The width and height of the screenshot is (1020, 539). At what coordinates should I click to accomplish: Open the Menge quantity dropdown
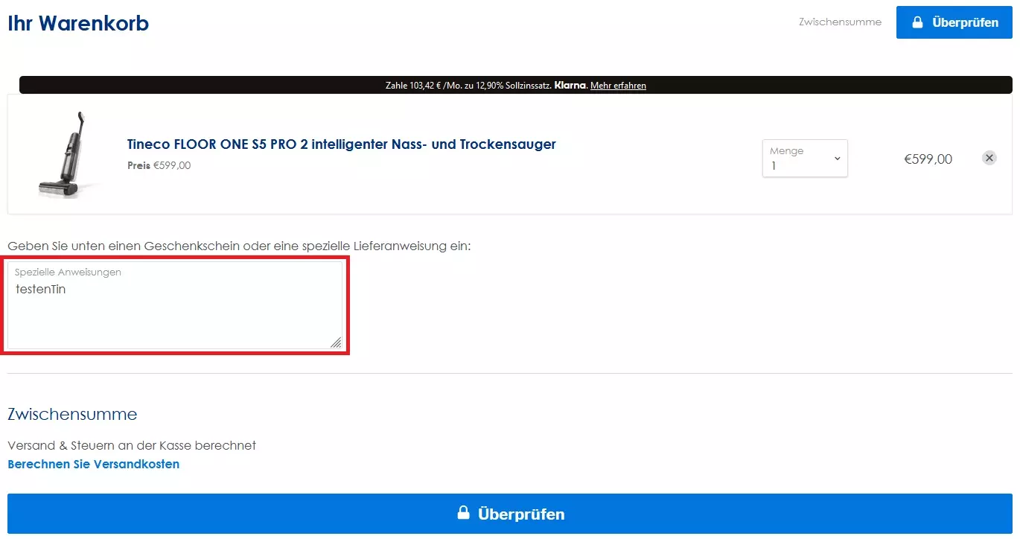805,158
